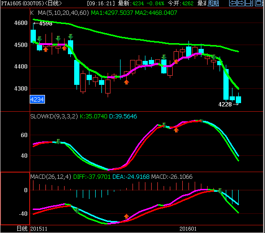
Task: Click the MACD:-26.1066 value
Action: [172, 177]
